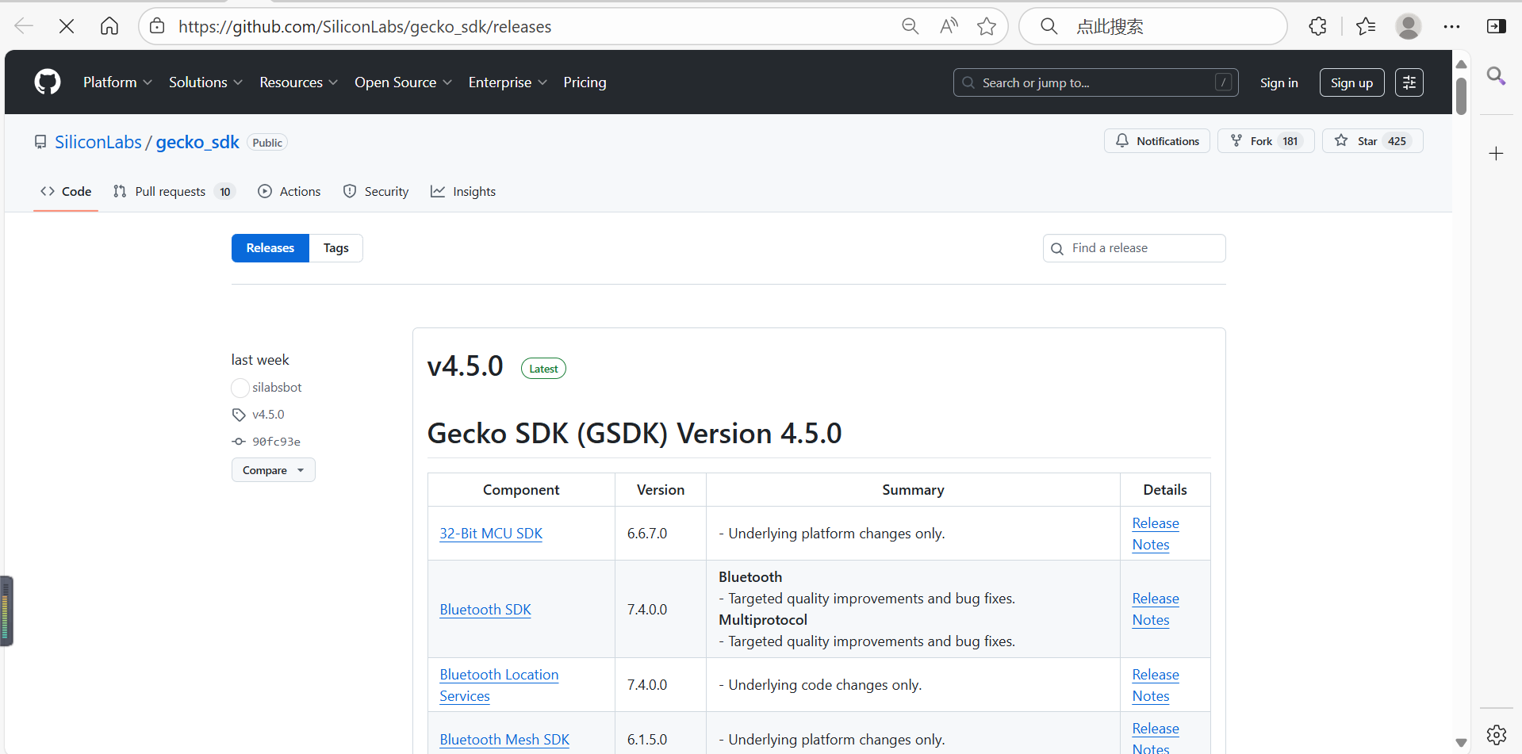Open Release Notes for Bluetooth Location Services
The height and width of the screenshot is (754, 1522).
(1156, 685)
